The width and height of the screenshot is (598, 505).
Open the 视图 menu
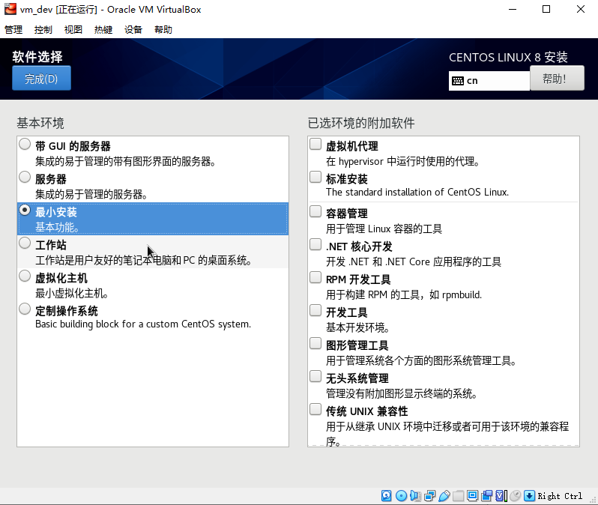[73, 30]
